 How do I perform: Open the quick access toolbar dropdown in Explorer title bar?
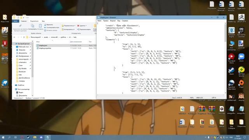tap(23, 17)
